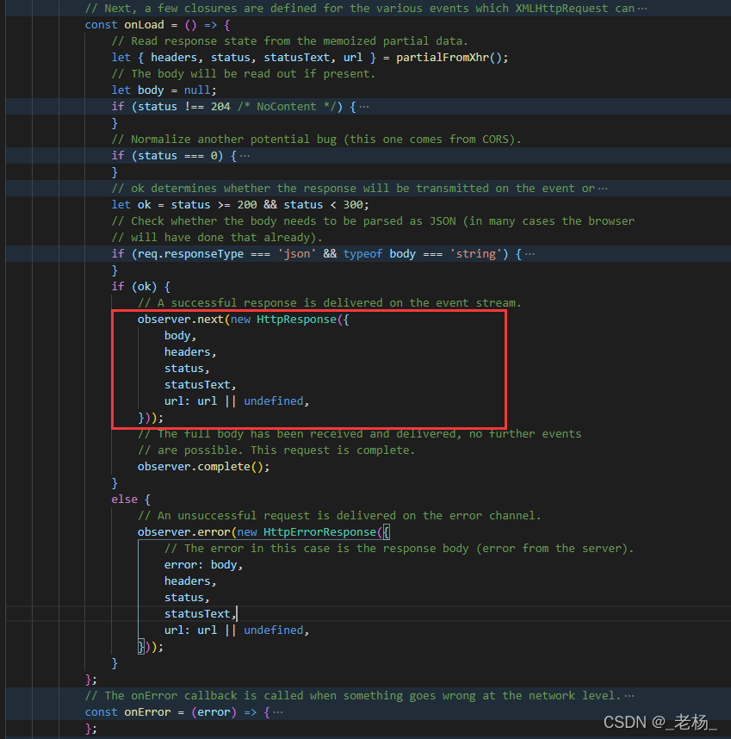731x739 pixels.
Task: Click 'HttpErrorResponse' class name
Action: pos(319,532)
